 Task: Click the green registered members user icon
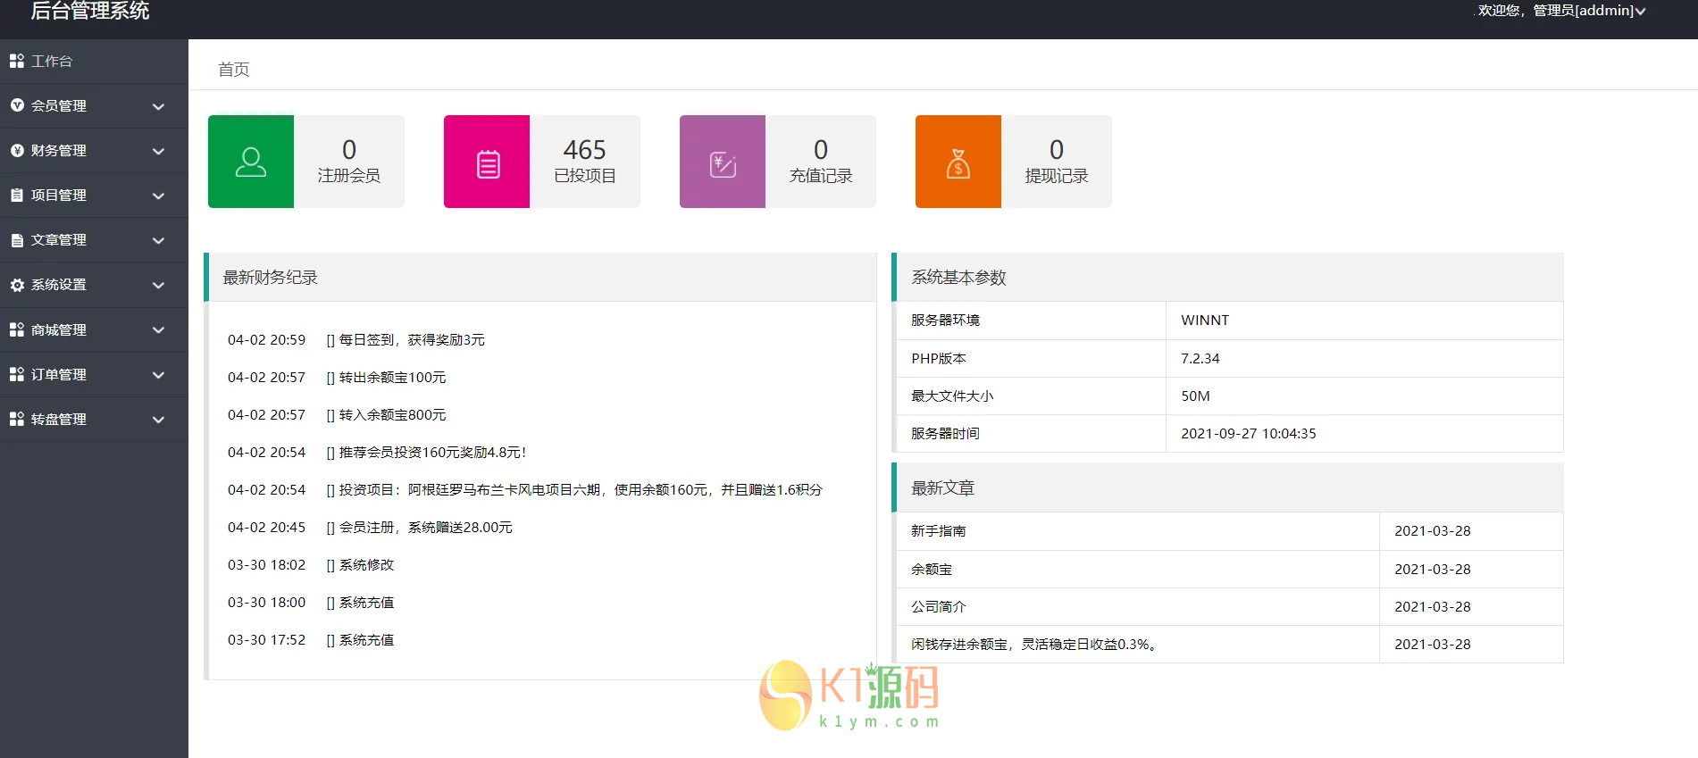tap(250, 162)
